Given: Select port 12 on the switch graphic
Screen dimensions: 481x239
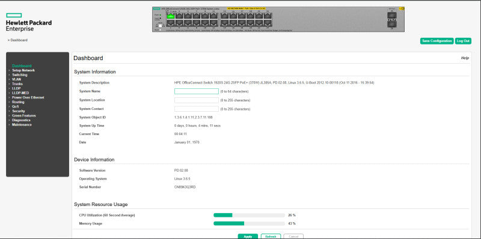Looking at the screenshot, I should (214, 22).
